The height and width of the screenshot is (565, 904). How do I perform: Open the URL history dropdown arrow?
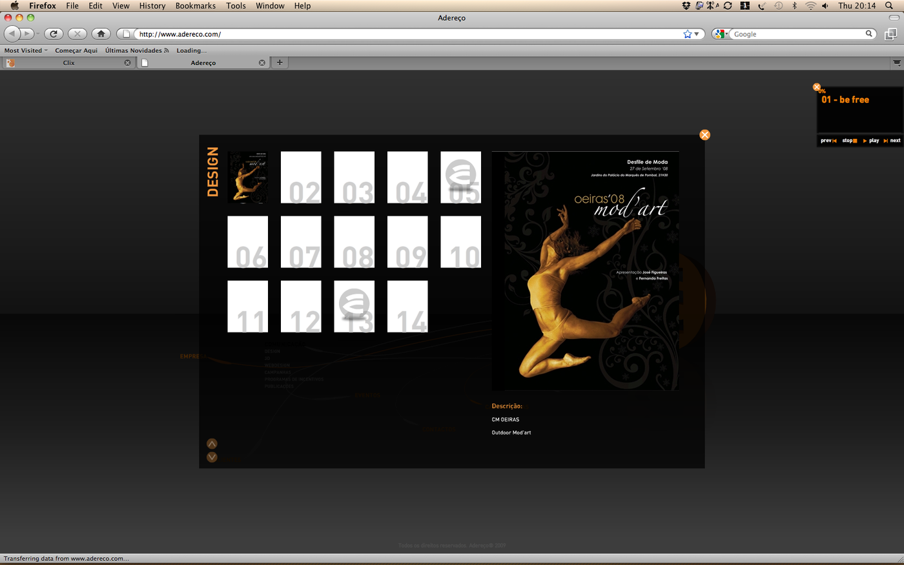(697, 34)
